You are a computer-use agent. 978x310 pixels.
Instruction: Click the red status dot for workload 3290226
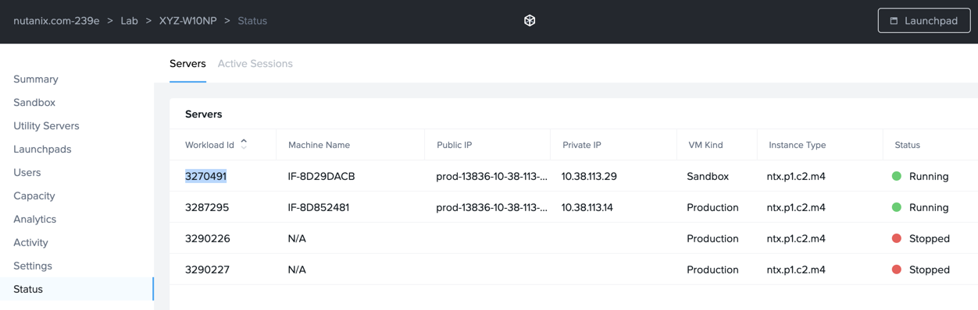pos(897,238)
